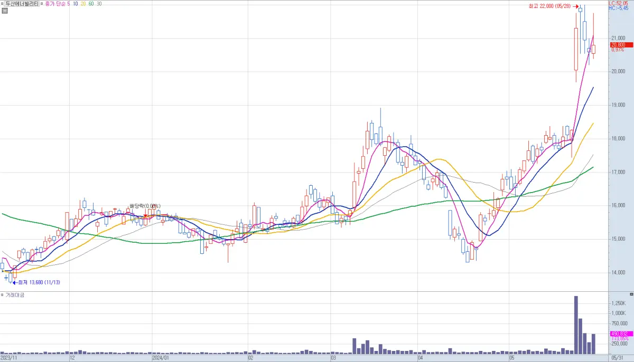This screenshot has height=362, width=634.
Task: Click the 2023/11 date axis label
Action: point(9,358)
